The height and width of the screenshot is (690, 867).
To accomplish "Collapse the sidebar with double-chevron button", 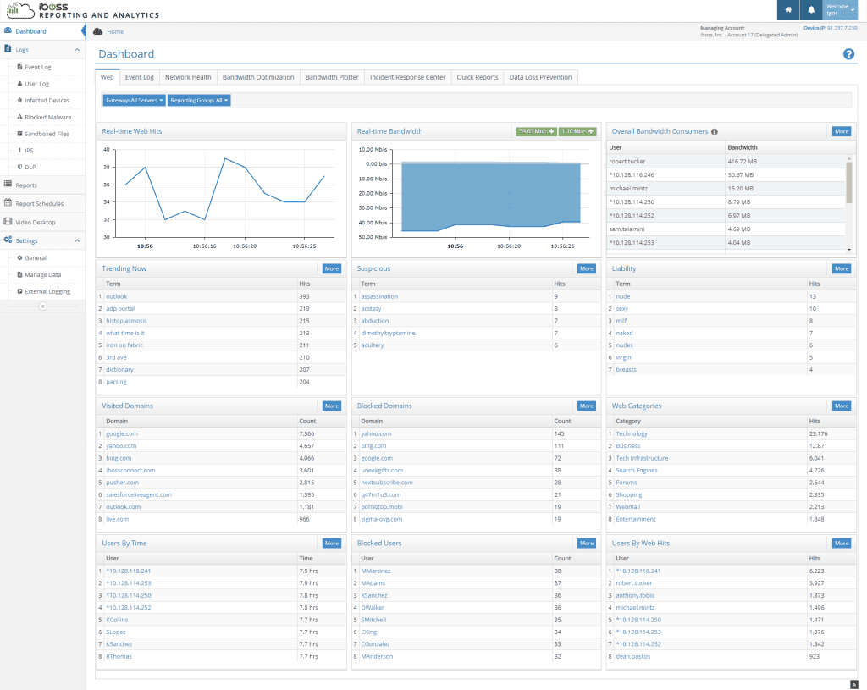I will coord(42,306).
